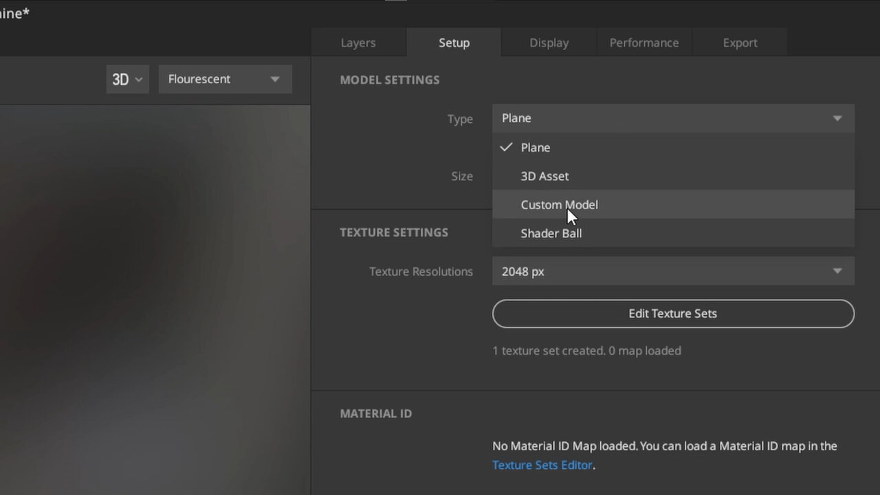Expand the Type dropdown
This screenshot has height=495, width=880.
click(x=673, y=118)
